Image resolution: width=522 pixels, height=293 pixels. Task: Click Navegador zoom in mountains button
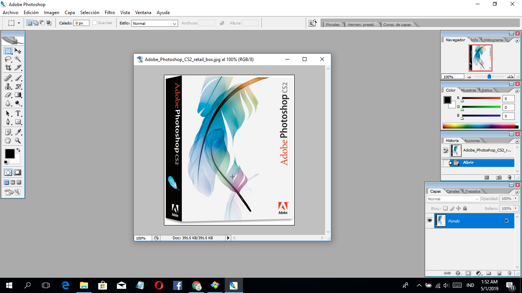[x=510, y=77]
